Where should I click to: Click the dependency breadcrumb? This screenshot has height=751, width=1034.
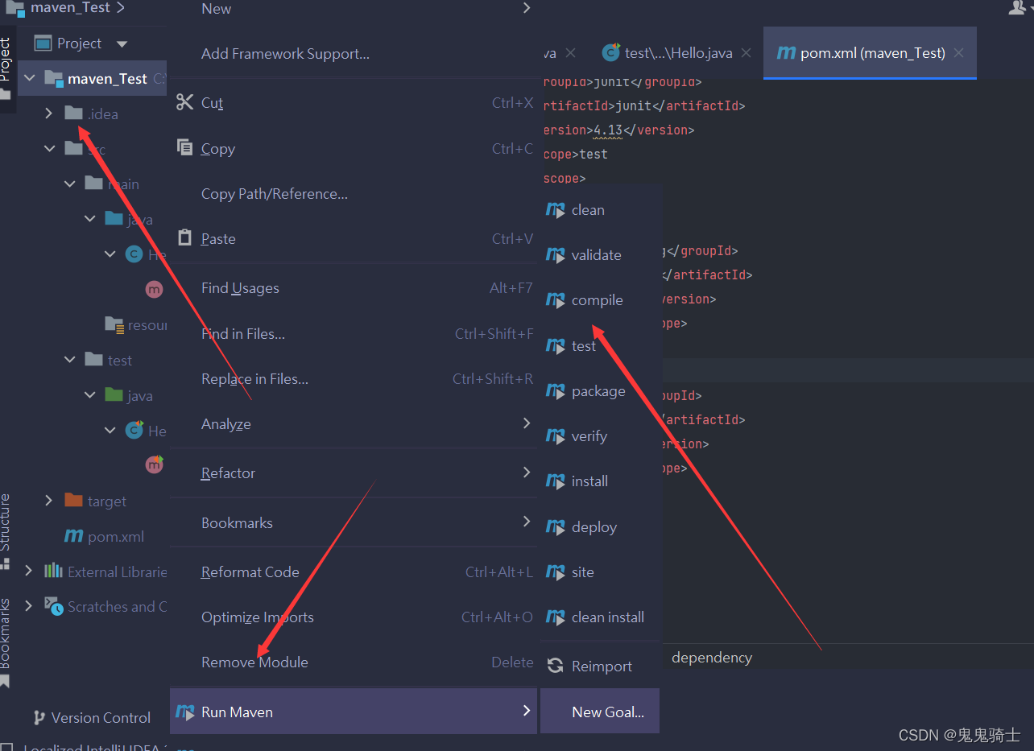click(712, 658)
